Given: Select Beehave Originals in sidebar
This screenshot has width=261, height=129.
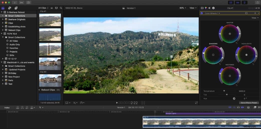Looking at the screenshot, I should 17,19.
